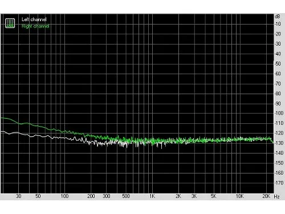Click the -60 dB scale label
The height and width of the screenshot is (214, 285).
point(278,74)
